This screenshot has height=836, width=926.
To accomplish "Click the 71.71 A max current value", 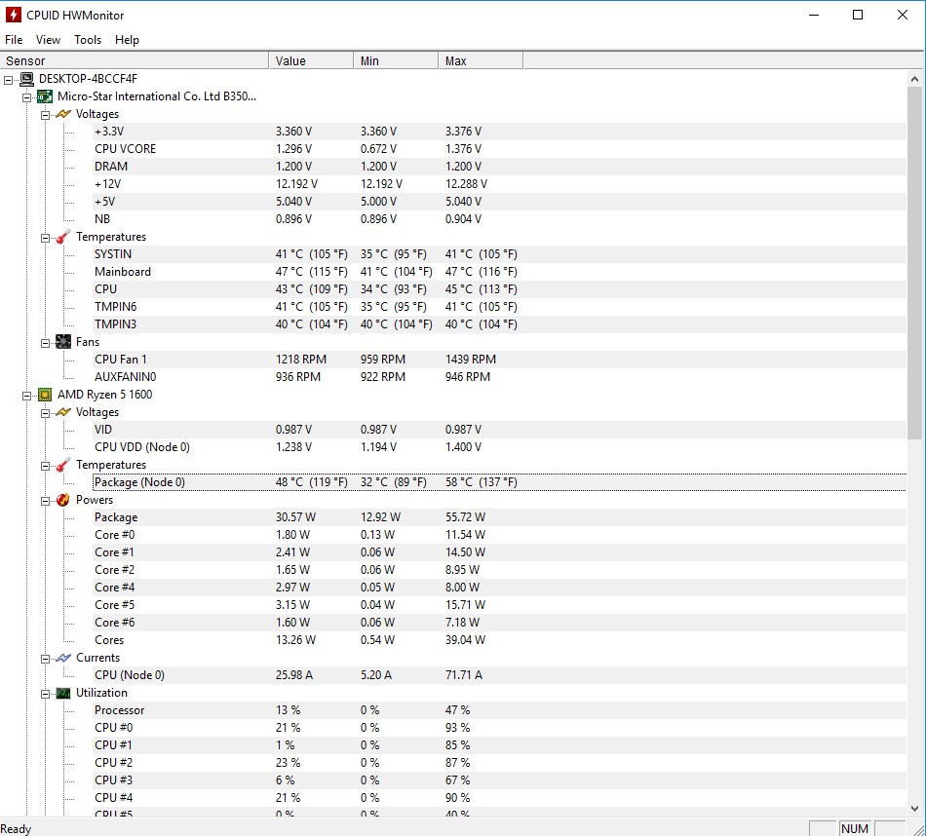I will 464,675.
